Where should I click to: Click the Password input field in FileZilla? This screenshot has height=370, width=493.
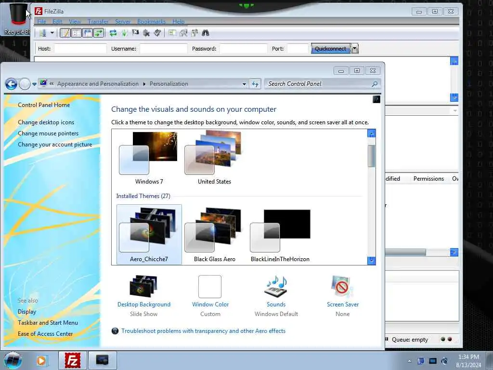click(244, 49)
